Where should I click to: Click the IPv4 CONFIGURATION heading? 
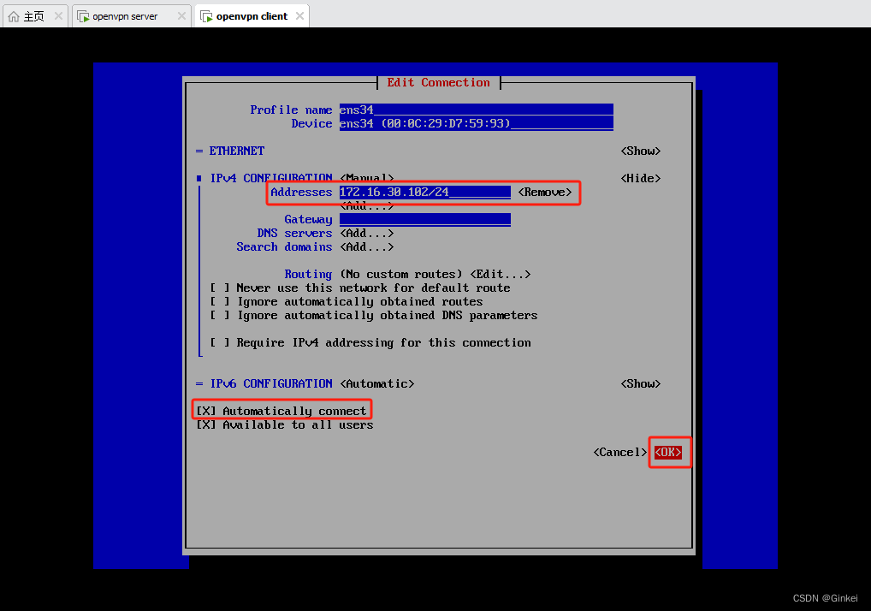tap(271, 178)
